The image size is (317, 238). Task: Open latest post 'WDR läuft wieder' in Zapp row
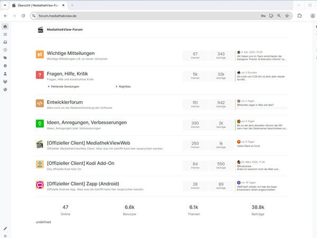257,188
